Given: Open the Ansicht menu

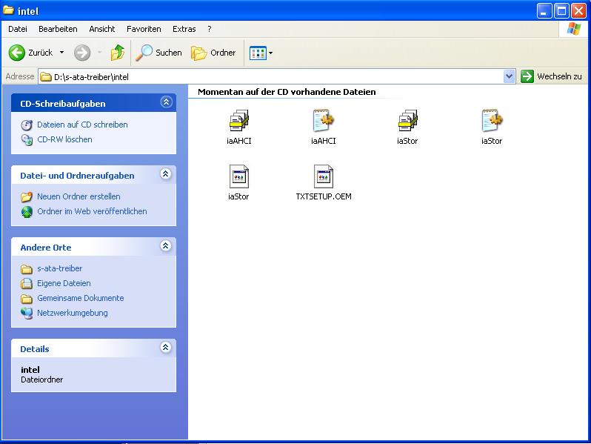Looking at the screenshot, I should [x=101, y=29].
